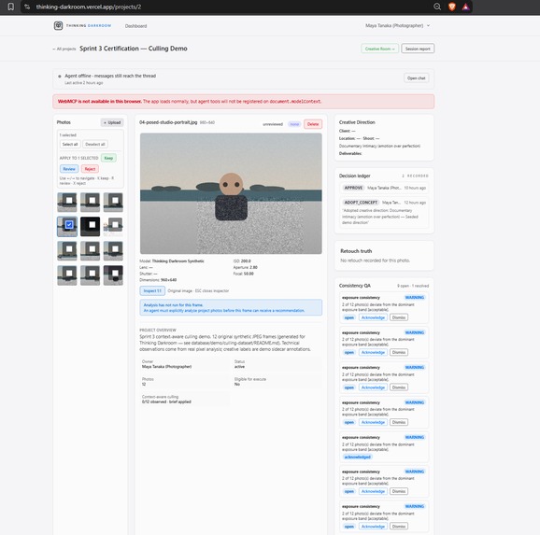Acknowledge the second exposure consistency warning
Image resolution: width=540 pixels, height=535 pixels.
tap(373, 352)
